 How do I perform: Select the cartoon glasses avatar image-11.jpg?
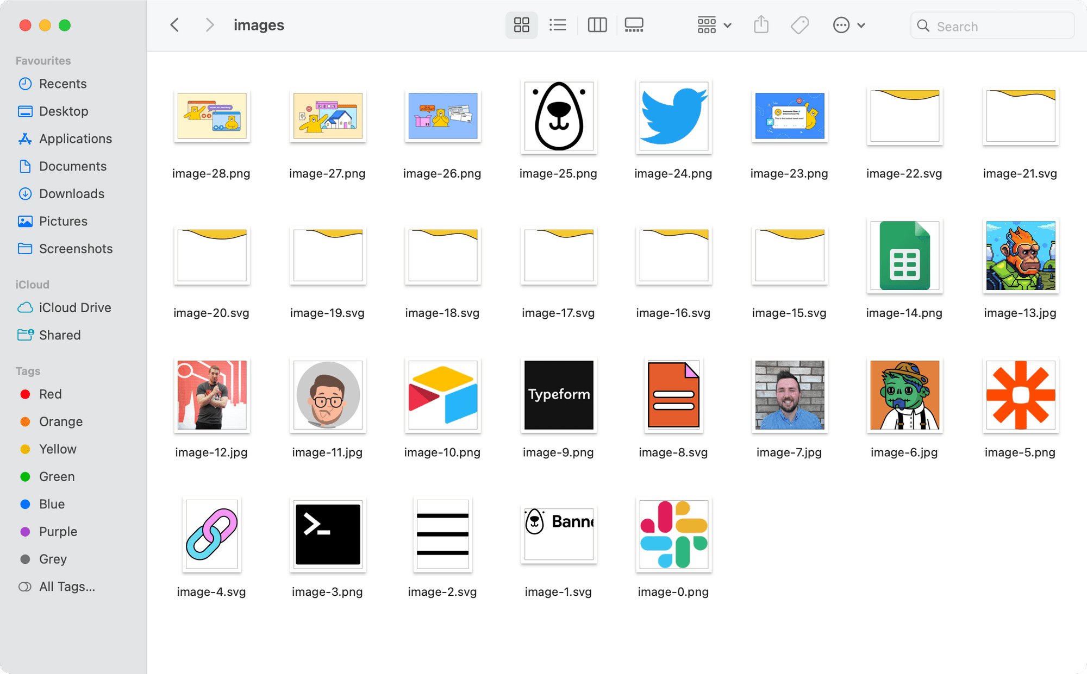coord(328,395)
